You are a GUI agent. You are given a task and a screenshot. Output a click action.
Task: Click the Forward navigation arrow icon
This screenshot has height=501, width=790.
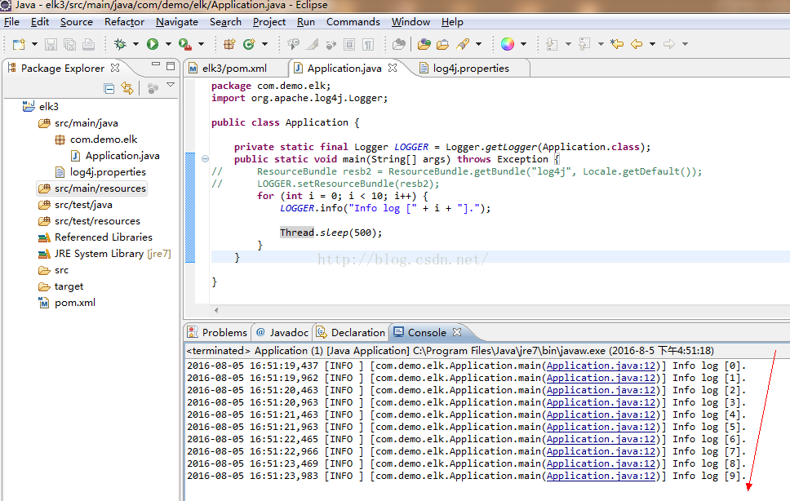tap(669, 44)
